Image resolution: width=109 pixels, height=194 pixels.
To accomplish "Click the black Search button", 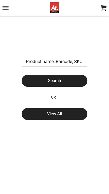I will 54,81.
